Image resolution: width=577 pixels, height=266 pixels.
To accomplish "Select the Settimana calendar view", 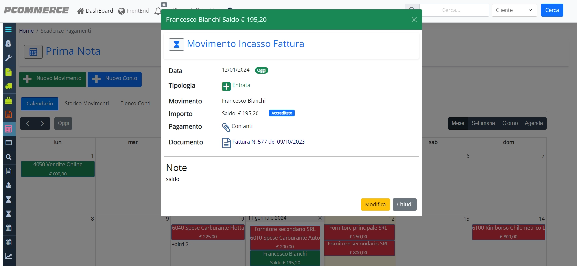I will pyautogui.click(x=483, y=123).
